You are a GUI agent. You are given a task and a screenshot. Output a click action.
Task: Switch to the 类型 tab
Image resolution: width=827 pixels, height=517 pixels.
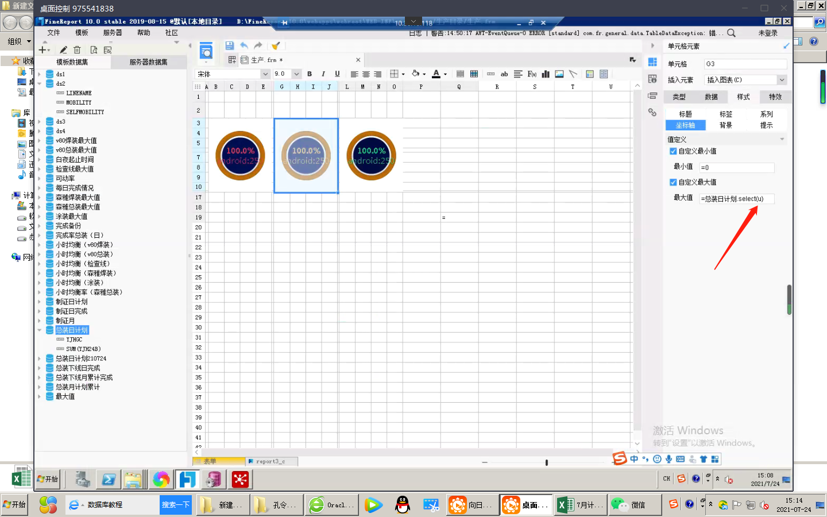point(679,97)
